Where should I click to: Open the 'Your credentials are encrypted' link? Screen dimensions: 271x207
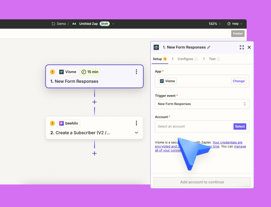227,142
